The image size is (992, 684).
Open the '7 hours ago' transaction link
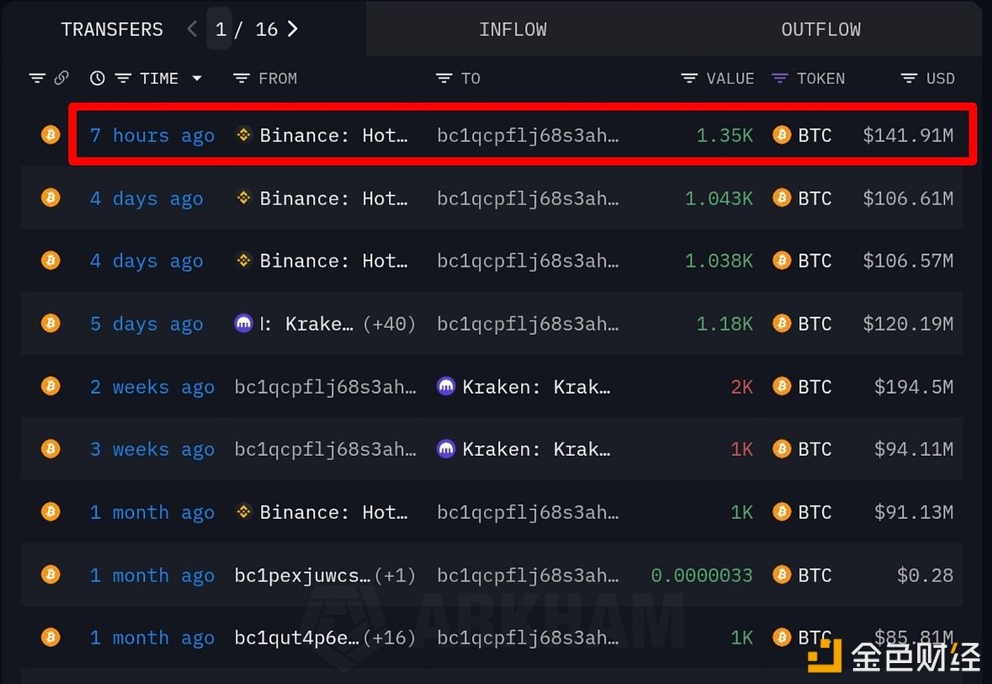click(x=151, y=135)
